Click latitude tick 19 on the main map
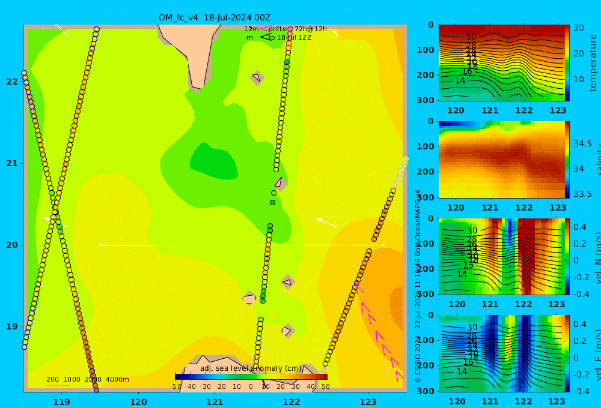The width and height of the screenshot is (601, 408). [x=12, y=326]
